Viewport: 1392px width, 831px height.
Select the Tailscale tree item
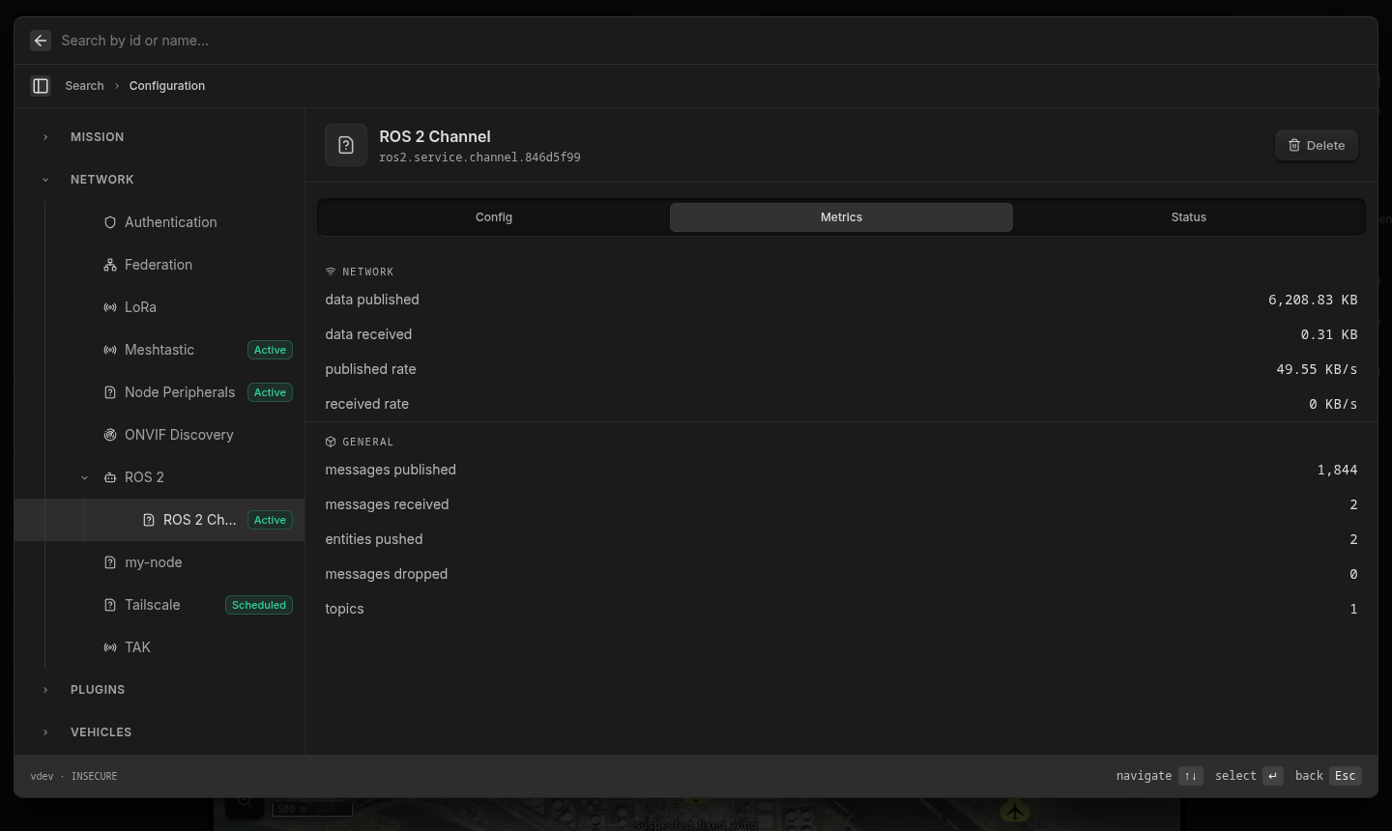pyautogui.click(x=159, y=605)
